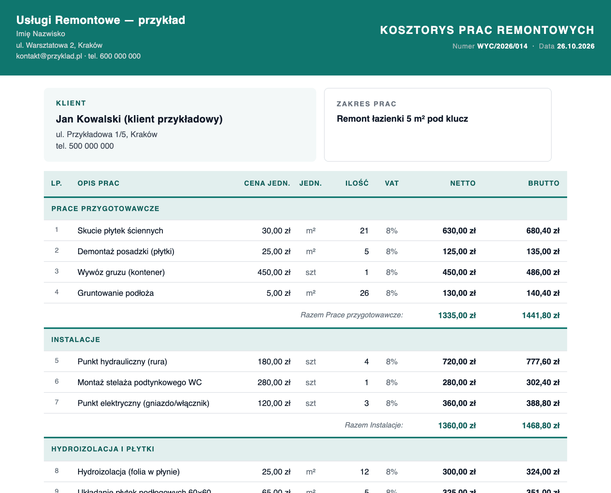Click the brutto value "680,40 zł"

coord(543,231)
